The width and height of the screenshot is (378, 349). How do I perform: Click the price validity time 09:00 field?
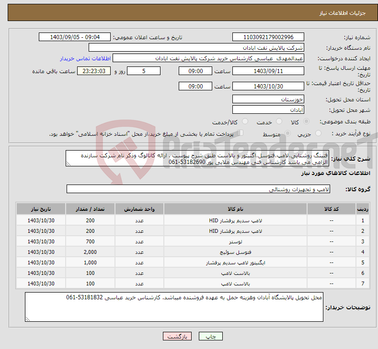[195, 86]
